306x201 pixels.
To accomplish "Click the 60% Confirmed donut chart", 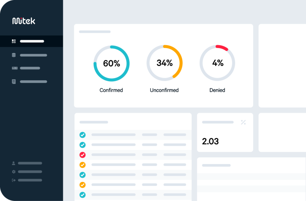I will point(111,64).
